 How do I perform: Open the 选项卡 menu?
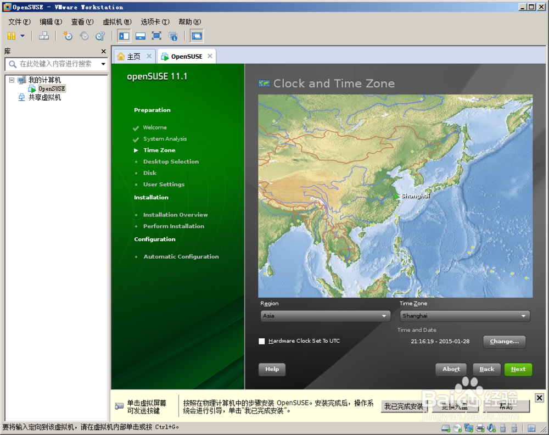pyautogui.click(x=155, y=22)
